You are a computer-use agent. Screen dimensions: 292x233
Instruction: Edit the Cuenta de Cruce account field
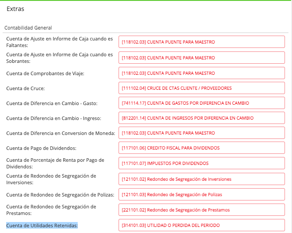tap(202, 88)
